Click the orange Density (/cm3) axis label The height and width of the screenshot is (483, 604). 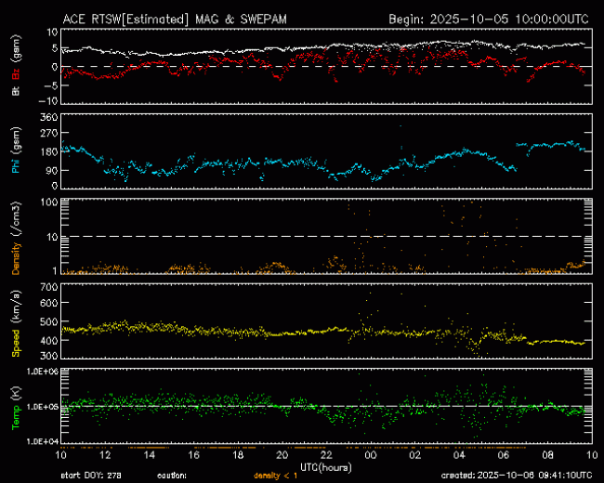tap(16, 253)
